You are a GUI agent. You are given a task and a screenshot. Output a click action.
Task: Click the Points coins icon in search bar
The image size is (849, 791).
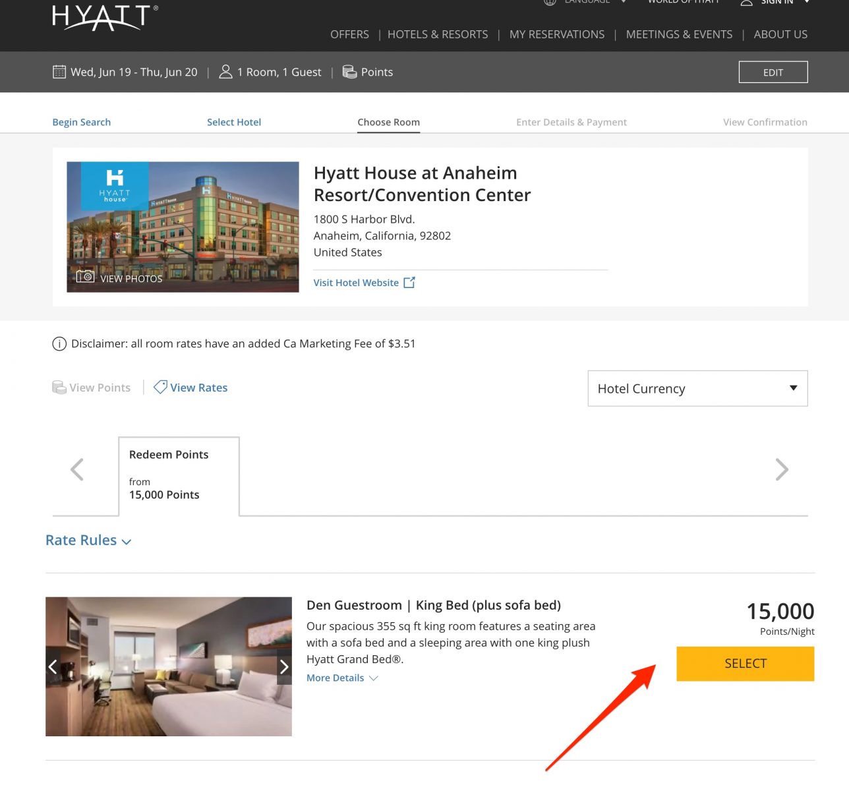[349, 72]
